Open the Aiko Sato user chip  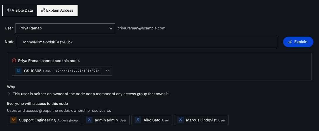(x=152, y=120)
